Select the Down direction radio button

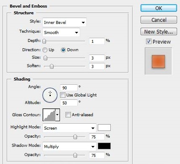(63, 50)
